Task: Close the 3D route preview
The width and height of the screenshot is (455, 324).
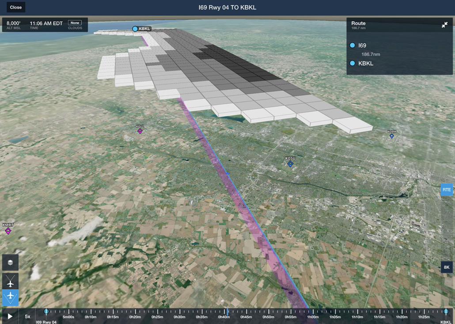Action: point(15,8)
